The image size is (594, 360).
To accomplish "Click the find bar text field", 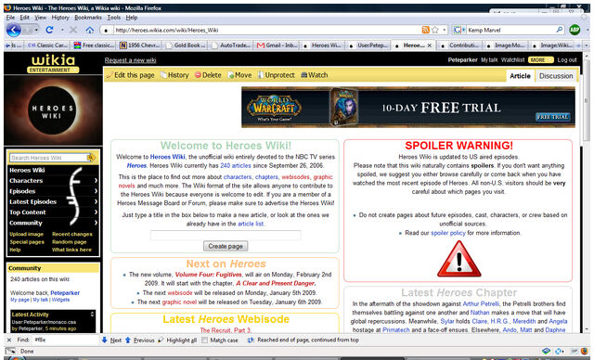I will pyautogui.click(x=66, y=340).
